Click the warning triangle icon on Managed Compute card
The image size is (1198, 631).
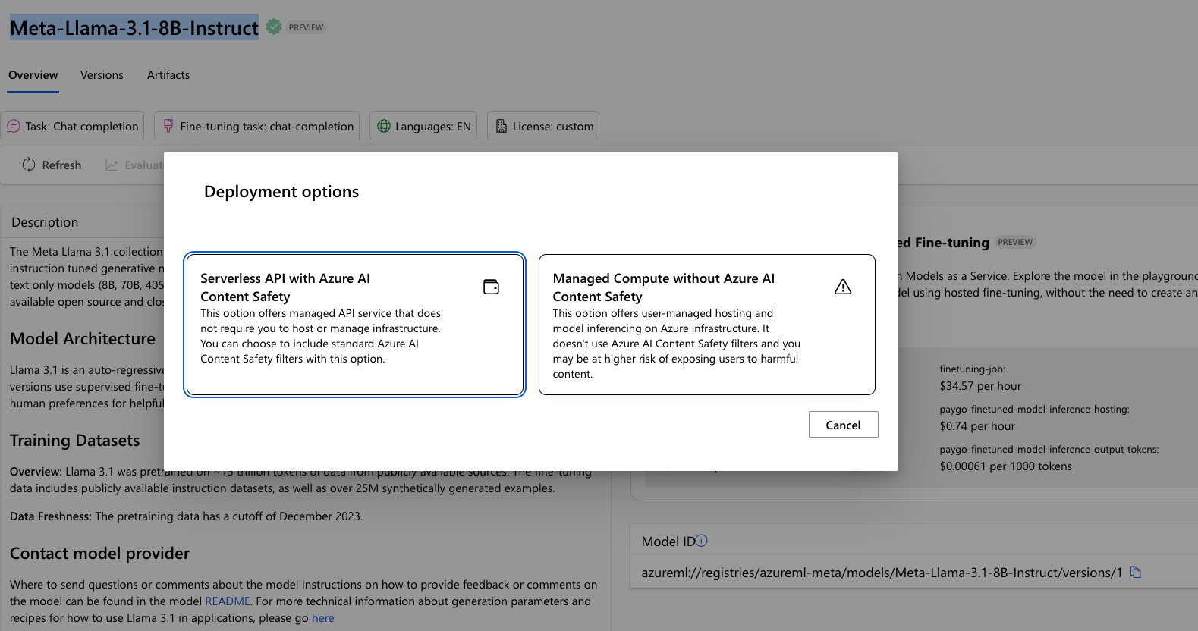coord(843,287)
